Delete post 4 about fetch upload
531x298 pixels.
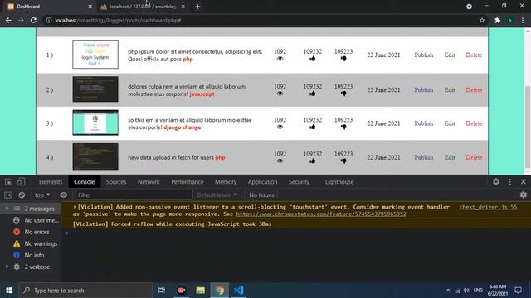[474, 157]
